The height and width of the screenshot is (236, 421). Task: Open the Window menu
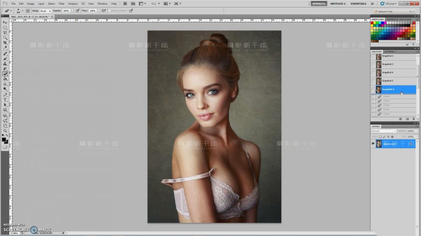102,4
